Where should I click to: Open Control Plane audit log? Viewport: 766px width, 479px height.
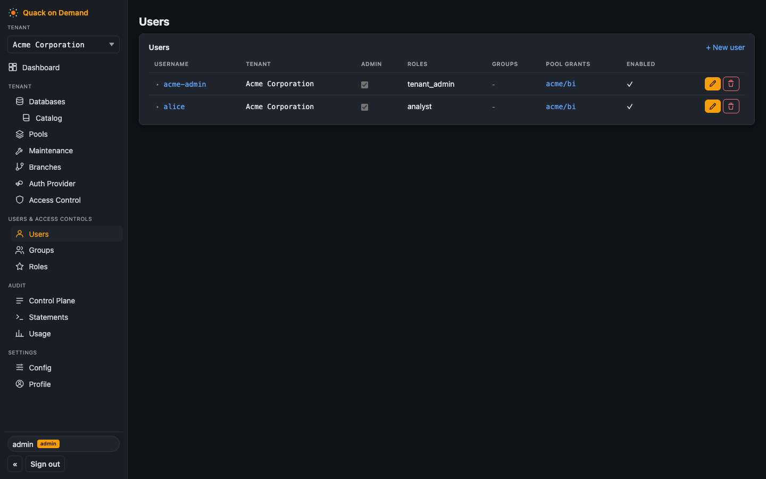click(67, 300)
